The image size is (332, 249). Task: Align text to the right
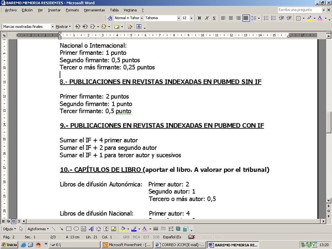click(x=238, y=18)
